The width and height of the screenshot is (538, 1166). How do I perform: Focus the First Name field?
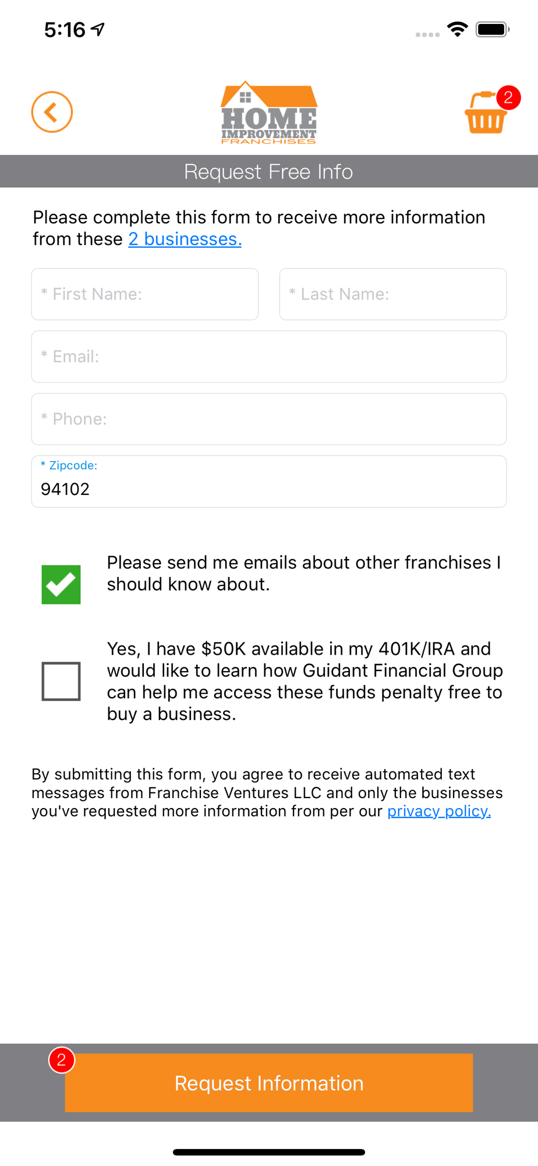(x=145, y=294)
